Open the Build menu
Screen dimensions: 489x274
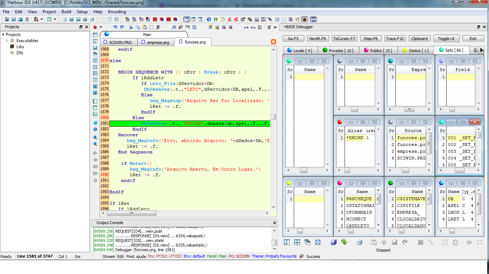(x=66, y=12)
